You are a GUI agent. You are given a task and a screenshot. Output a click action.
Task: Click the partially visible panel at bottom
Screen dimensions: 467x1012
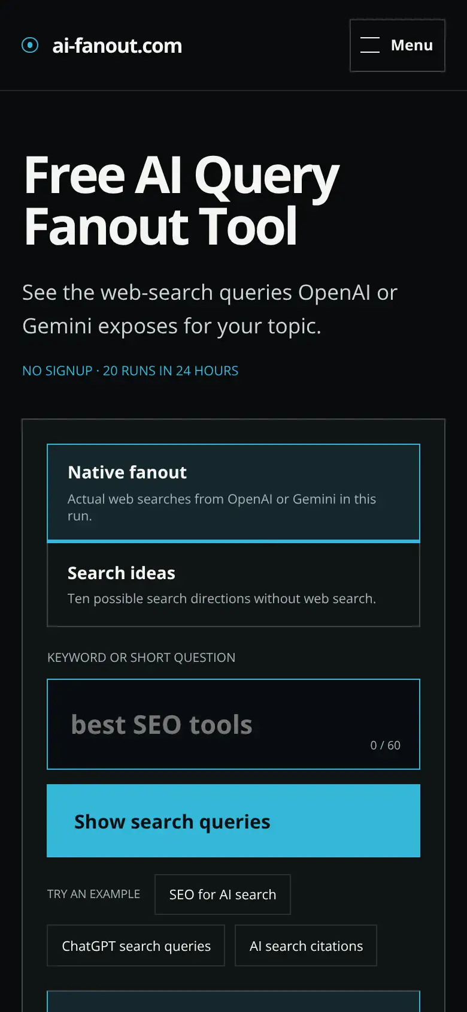point(233,1002)
